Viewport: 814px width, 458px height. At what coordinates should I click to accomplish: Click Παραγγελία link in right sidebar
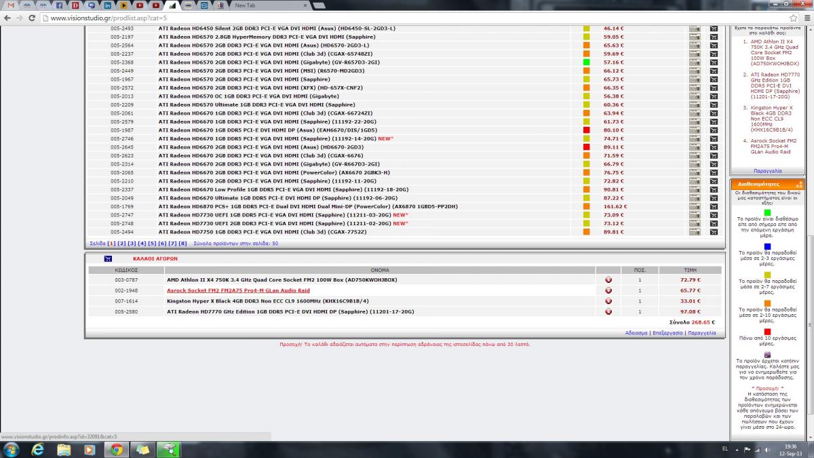point(767,171)
